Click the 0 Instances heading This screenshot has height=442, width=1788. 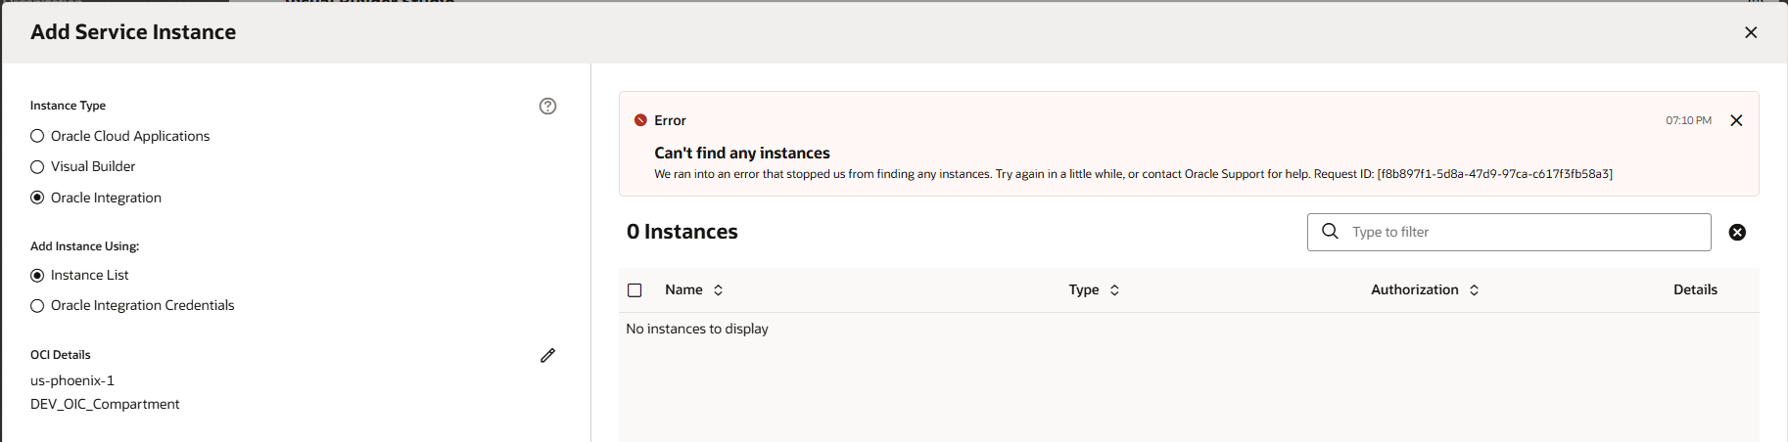682,232
